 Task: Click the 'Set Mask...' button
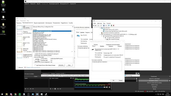37,59
